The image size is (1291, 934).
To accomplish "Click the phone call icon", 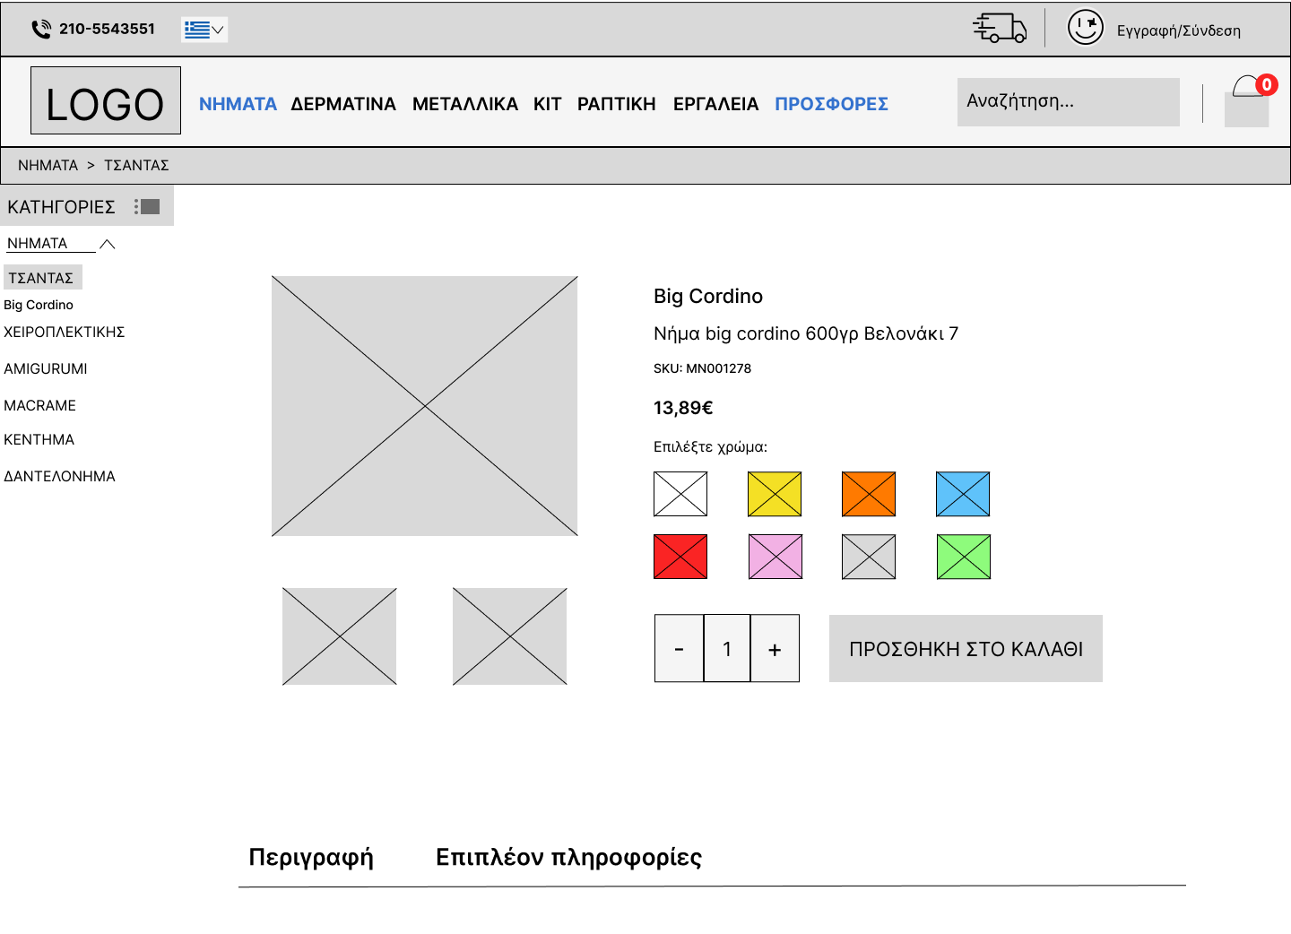I will [x=41, y=30].
